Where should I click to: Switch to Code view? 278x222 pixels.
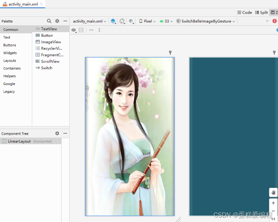pos(245,13)
